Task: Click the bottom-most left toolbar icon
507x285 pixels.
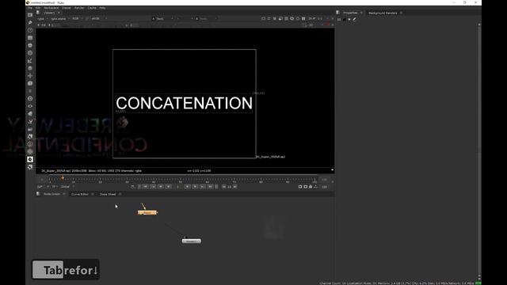Action: tap(30, 167)
